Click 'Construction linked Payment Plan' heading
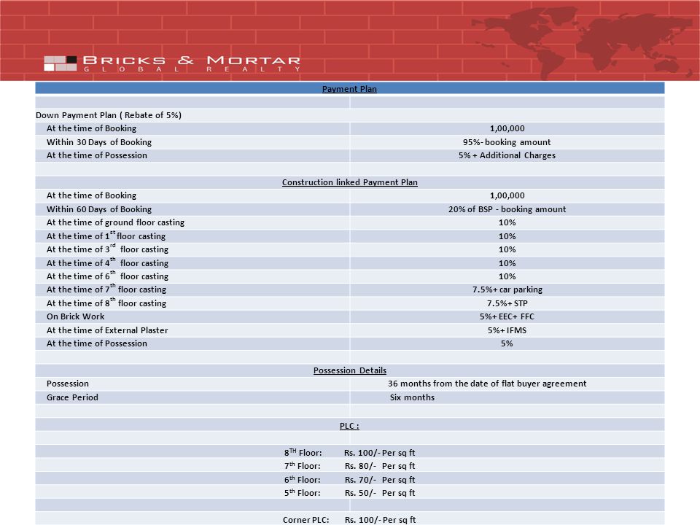This screenshot has width=700, height=525. tap(349, 182)
